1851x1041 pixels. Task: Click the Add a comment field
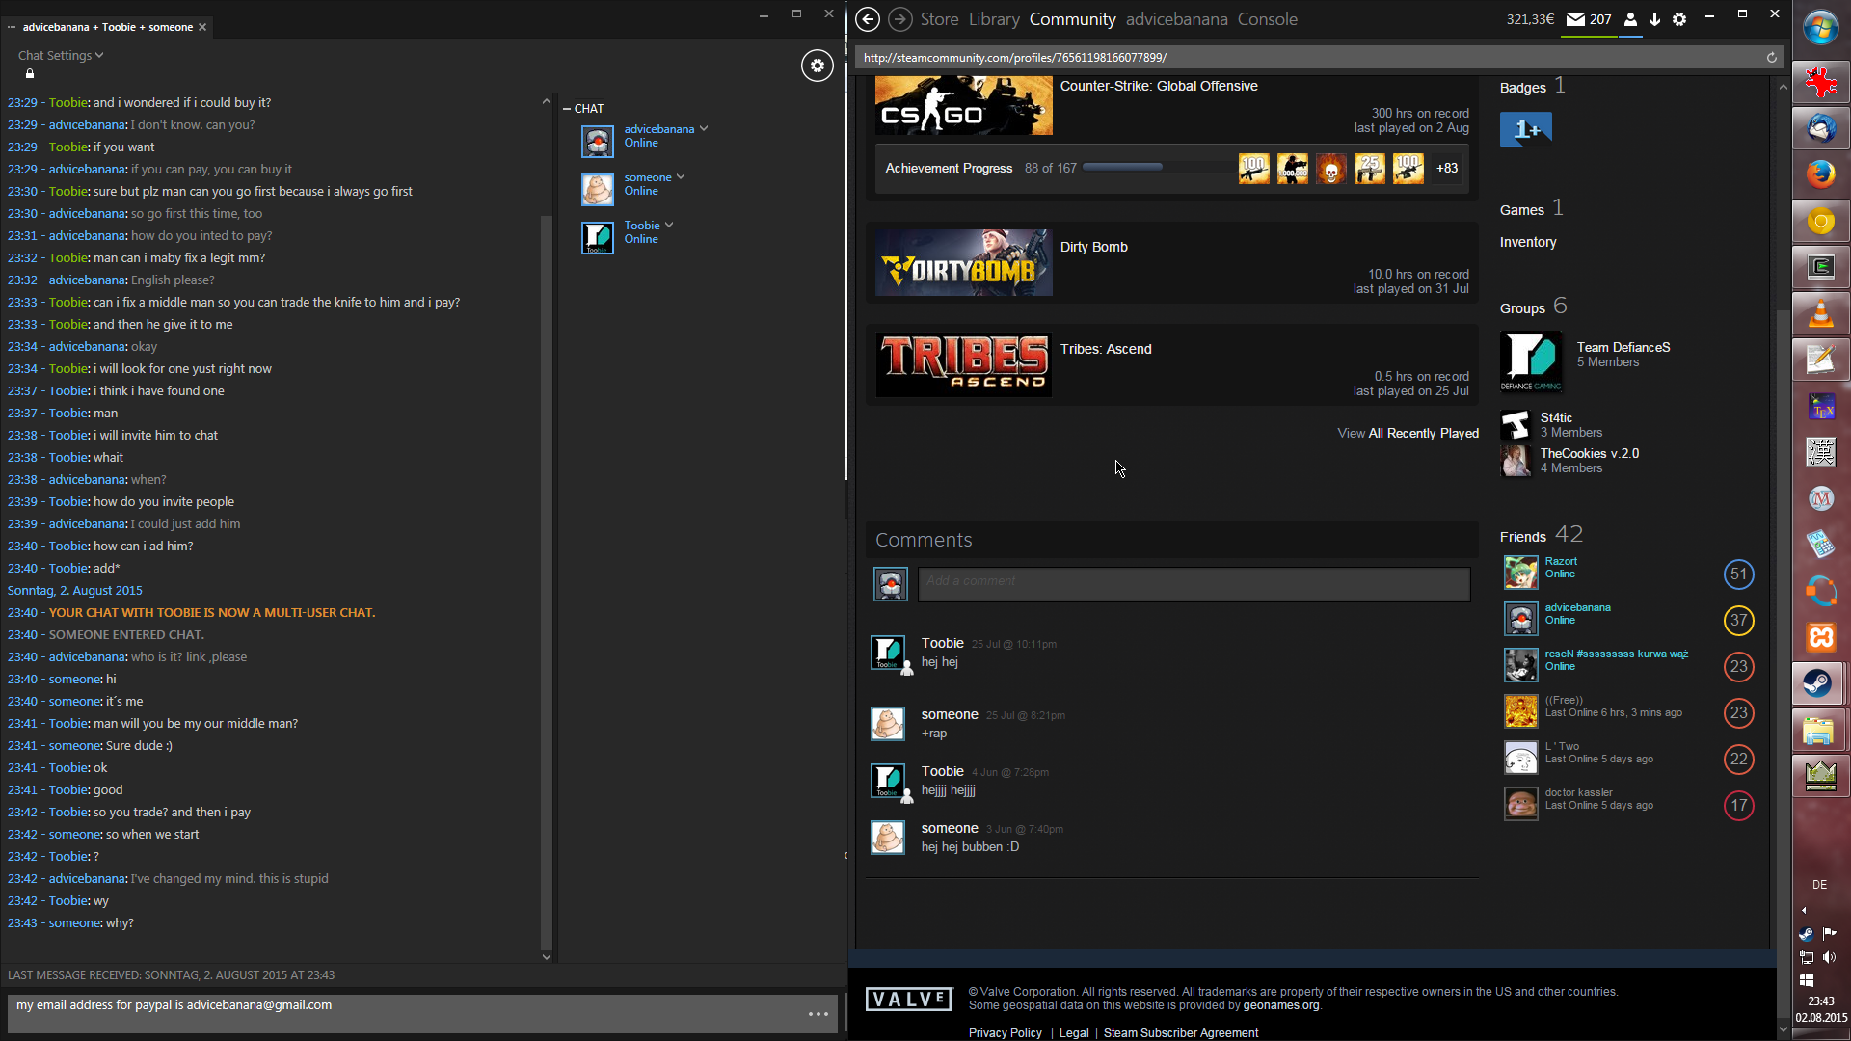click(1194, 584)
